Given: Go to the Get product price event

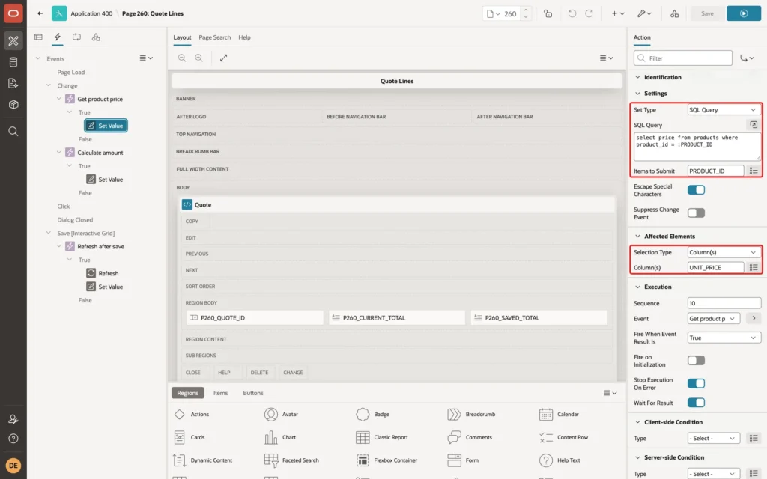Looking at the screenshot, I should (x=754, y=319).
